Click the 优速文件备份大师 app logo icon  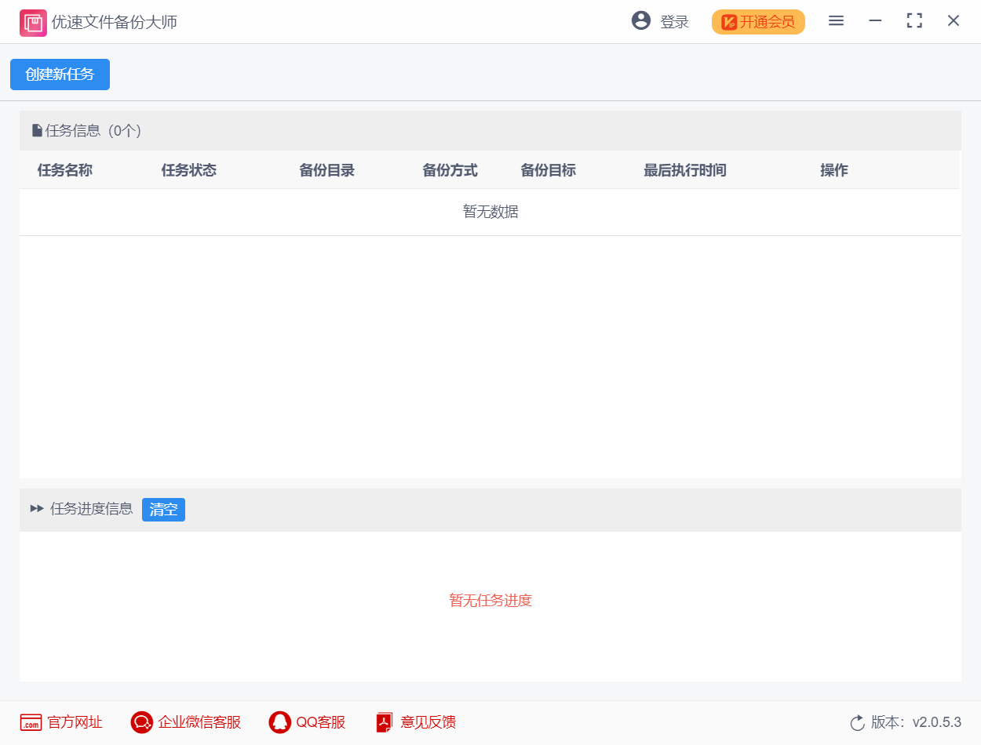tap(33, 23)
